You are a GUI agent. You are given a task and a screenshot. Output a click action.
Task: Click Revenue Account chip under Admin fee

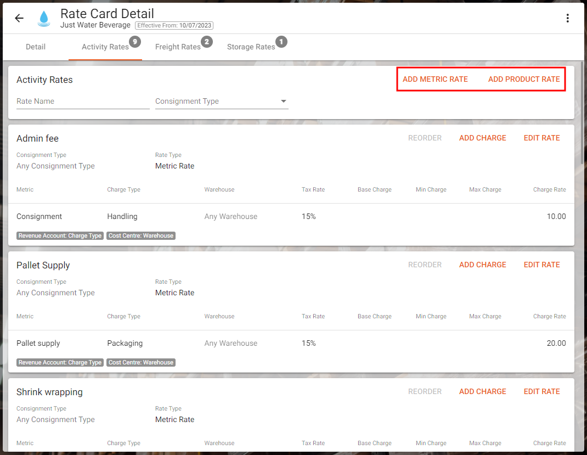click(x=60, y=235)
